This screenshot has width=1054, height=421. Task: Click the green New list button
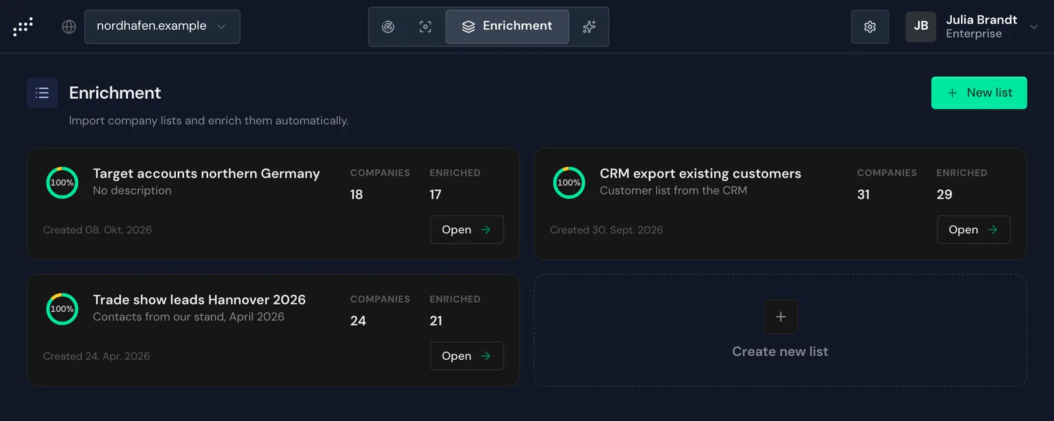pos(979,93)
